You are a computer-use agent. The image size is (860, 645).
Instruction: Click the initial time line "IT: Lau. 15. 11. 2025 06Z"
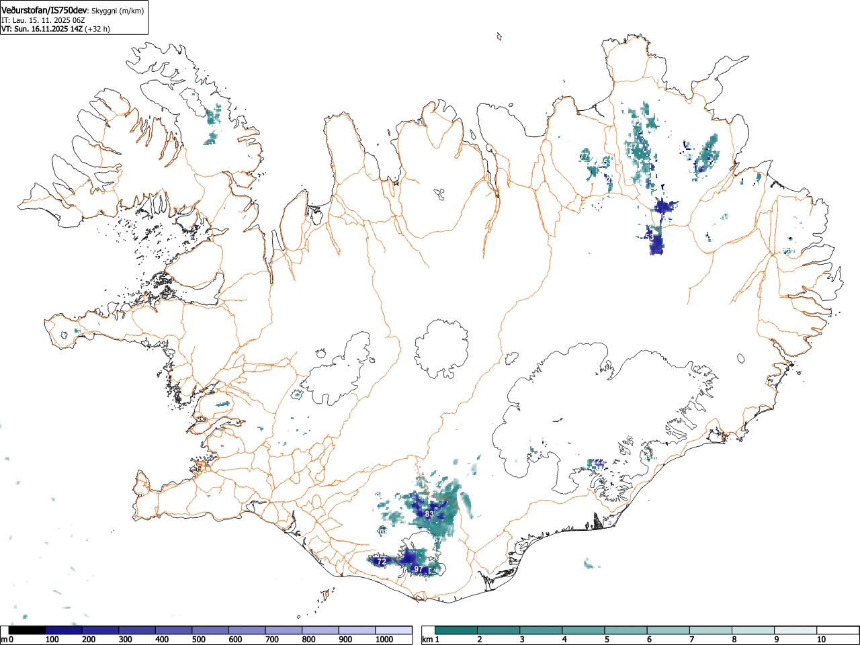[x=42, y=20]
